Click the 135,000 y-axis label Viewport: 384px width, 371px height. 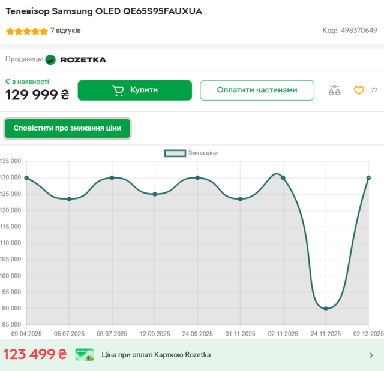click(11, 161)
